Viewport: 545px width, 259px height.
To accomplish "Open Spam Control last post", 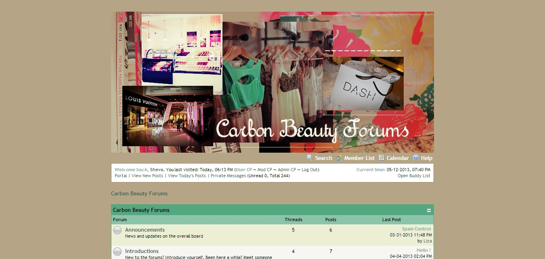I will 417,229.
